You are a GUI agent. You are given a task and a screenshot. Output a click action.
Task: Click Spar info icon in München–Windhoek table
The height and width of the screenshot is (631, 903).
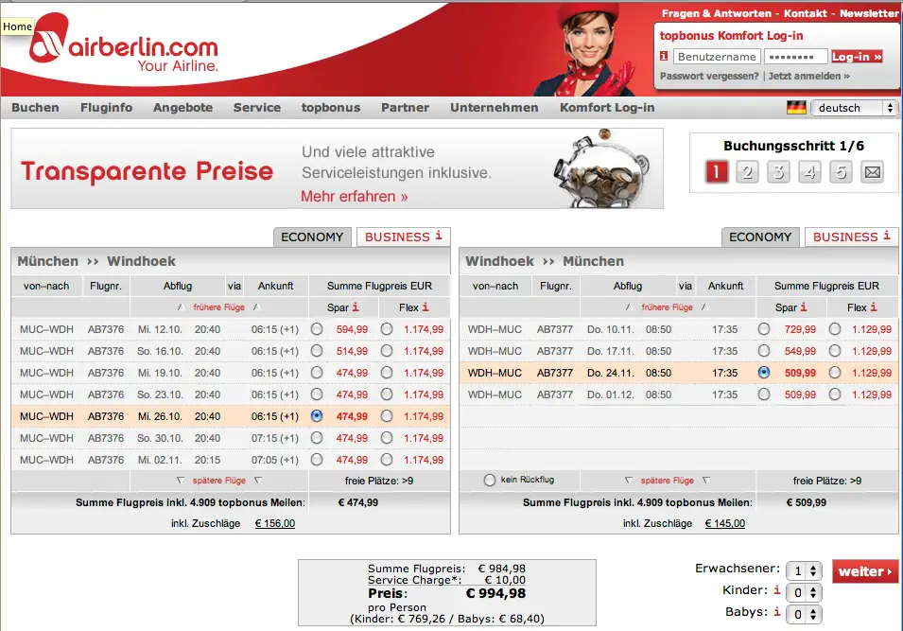(356, 307)
